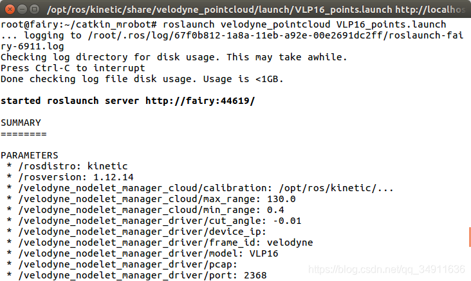471x281 pixels.
Task: Click the cut_angle -0.01 value
Action: point(287,221)
